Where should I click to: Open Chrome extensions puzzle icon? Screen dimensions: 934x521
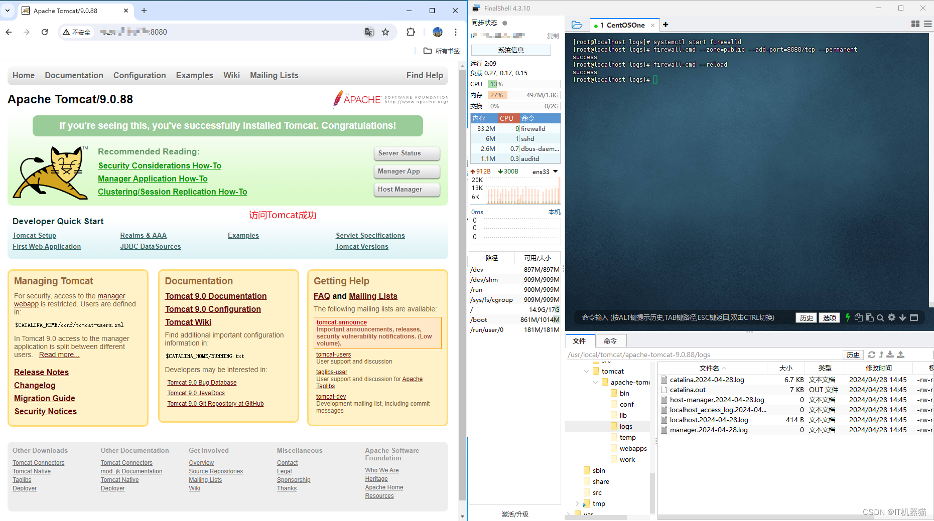[411, 32]
